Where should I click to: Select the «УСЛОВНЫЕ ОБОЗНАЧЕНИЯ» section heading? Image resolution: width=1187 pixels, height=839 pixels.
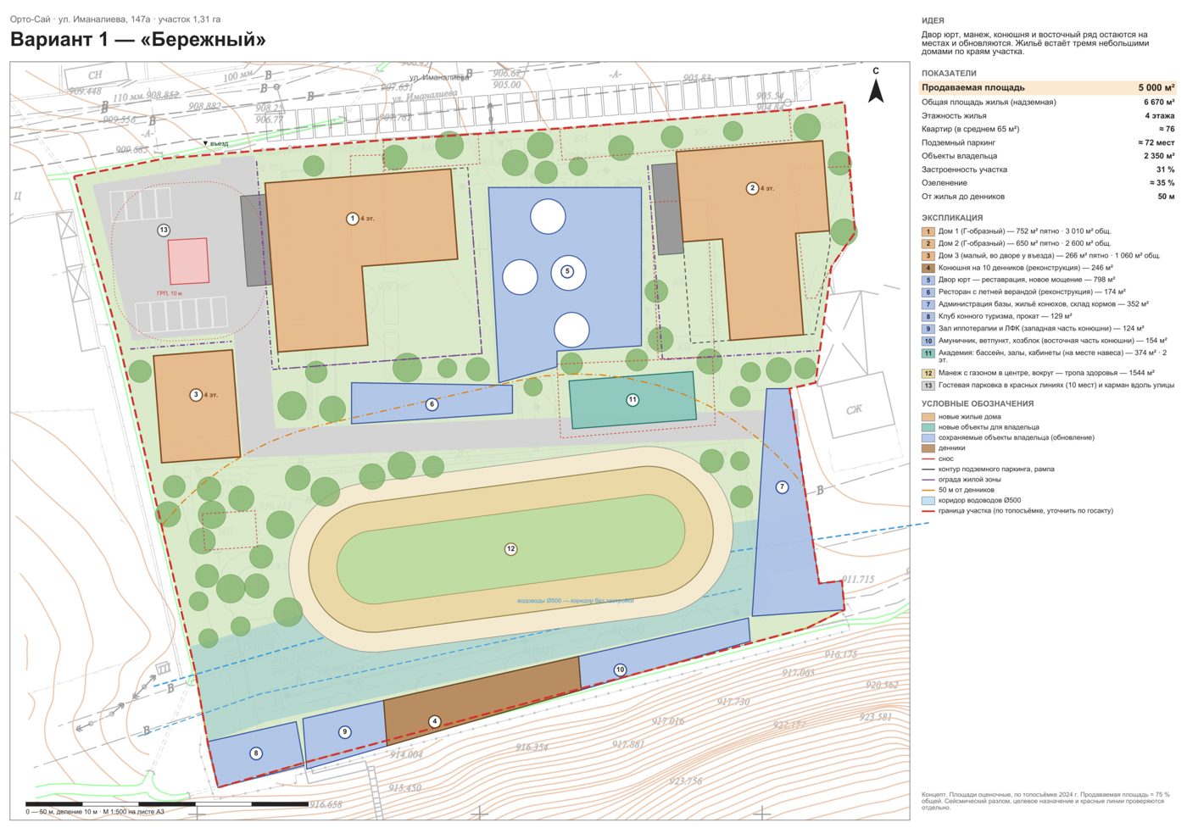coord(978,404)
